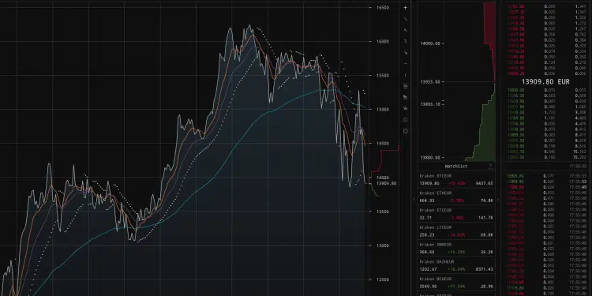Click the 13909.80 price marker on axis
Image resolution: width=592 pixels, height=296 pixels.
point(387,183)
